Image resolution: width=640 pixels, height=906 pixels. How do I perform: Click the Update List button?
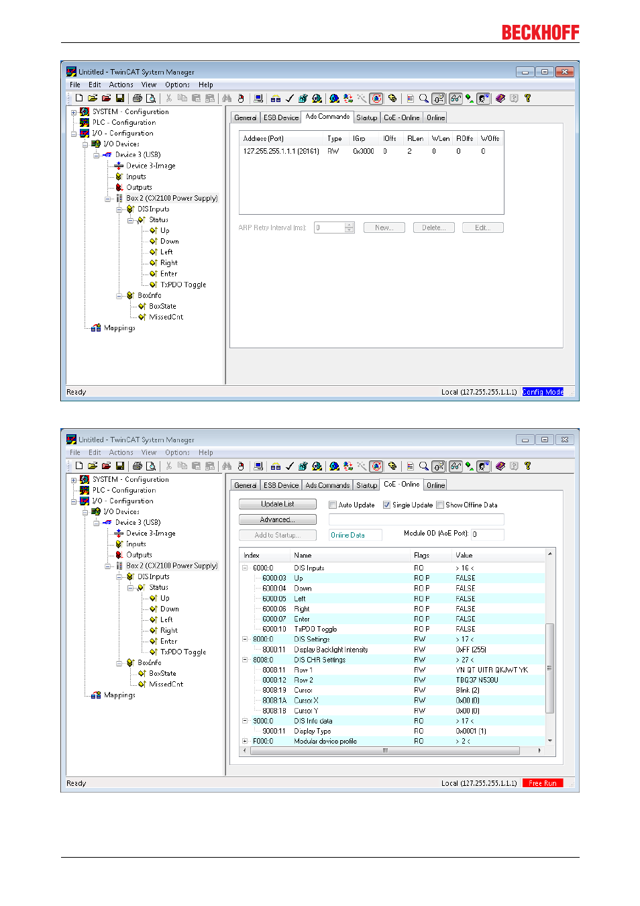(277, 504)
